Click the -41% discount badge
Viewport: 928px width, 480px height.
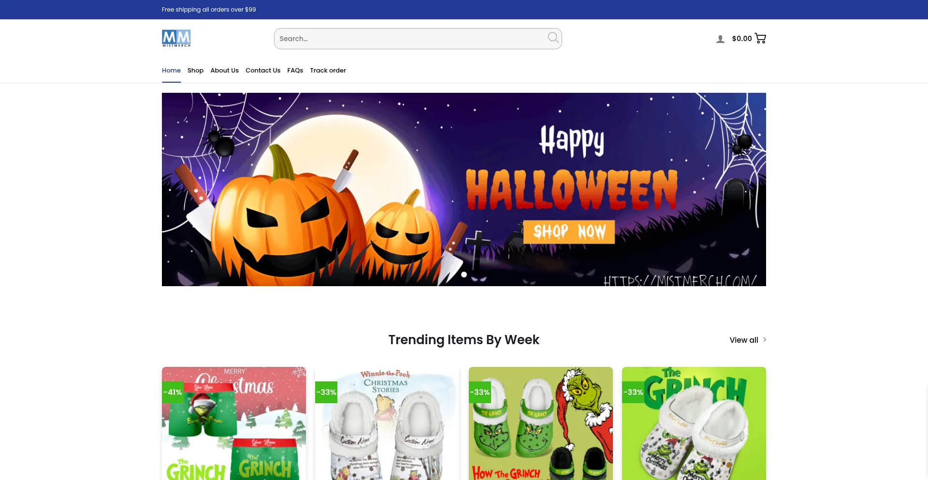[173, 392]
